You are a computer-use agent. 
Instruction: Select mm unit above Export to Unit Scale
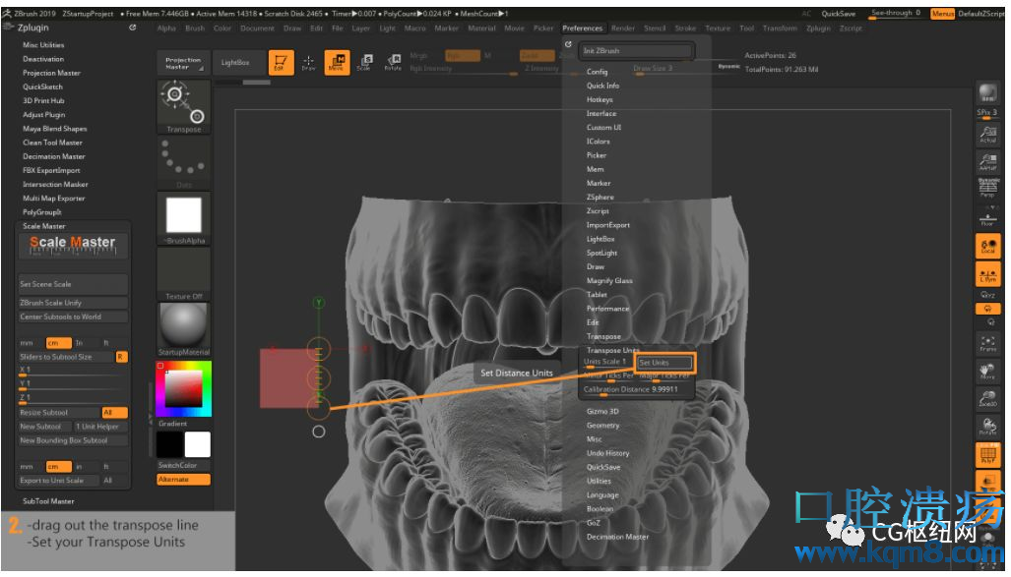click(27, 467)
